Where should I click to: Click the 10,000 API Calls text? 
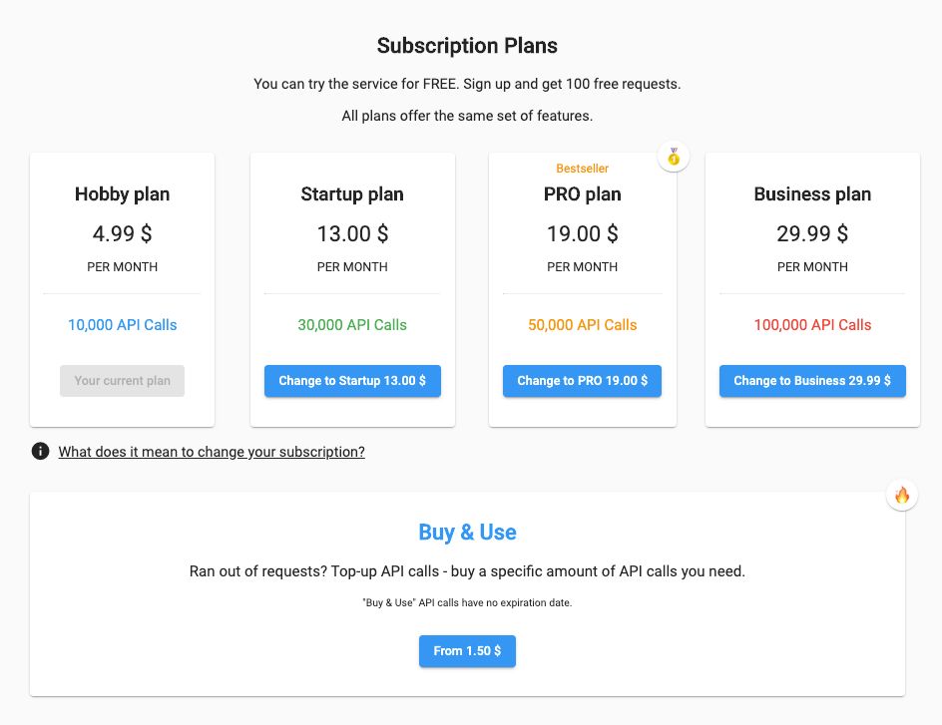pyautogui.click(x=122, y=324)
